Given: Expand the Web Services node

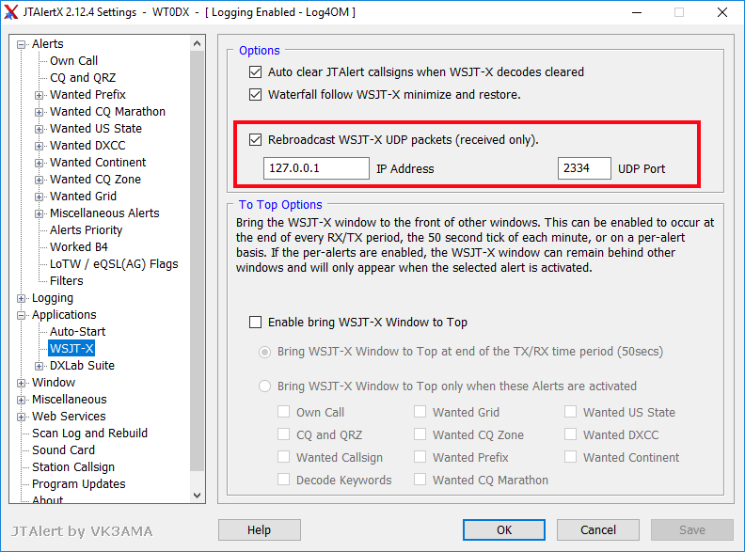Looking at the screenshot, I should click(x=21, y=418).
